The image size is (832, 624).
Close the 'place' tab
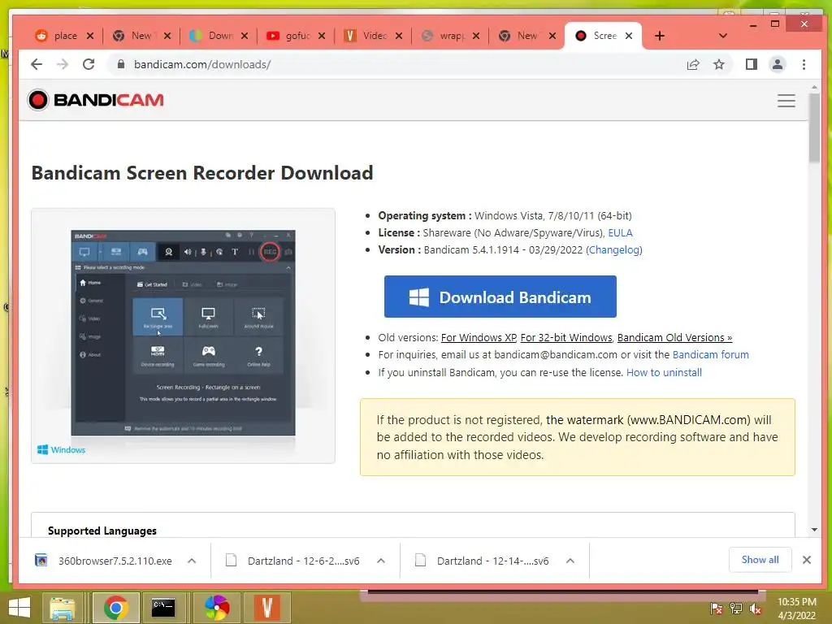point(90,36)
